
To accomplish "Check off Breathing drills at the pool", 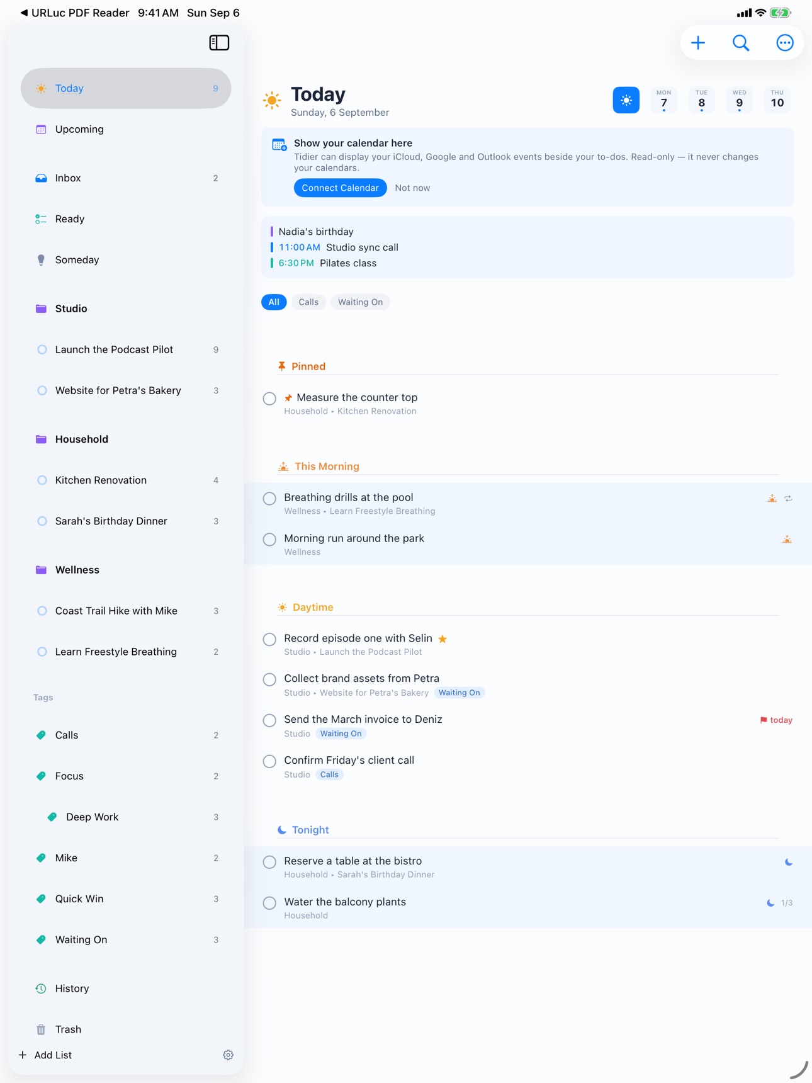I will coord(269,499).
